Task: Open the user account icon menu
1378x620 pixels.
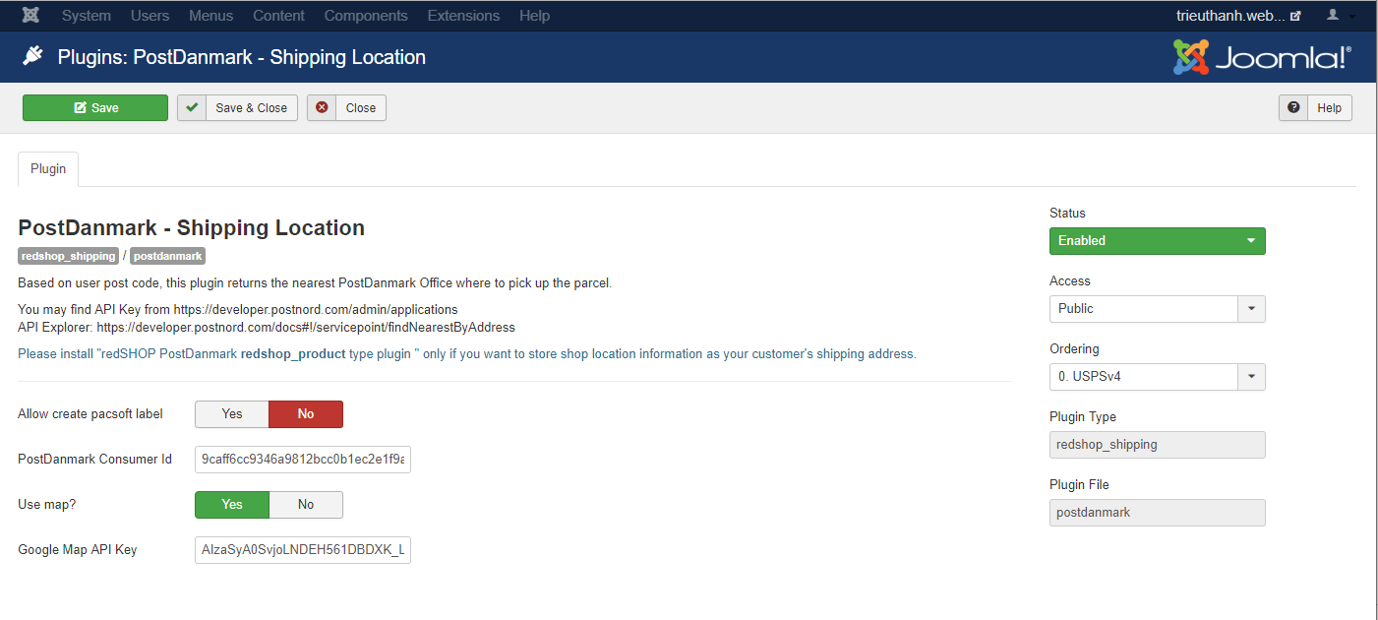Action: point(1333,16)
